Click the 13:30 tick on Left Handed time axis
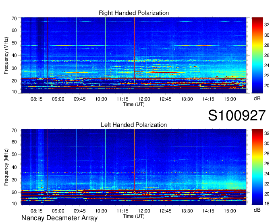The height and width of the screenshot is (223, 274). tap(187, 211)
